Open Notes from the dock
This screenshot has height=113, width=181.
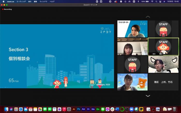pyautogui.click(x=35, y=109)
